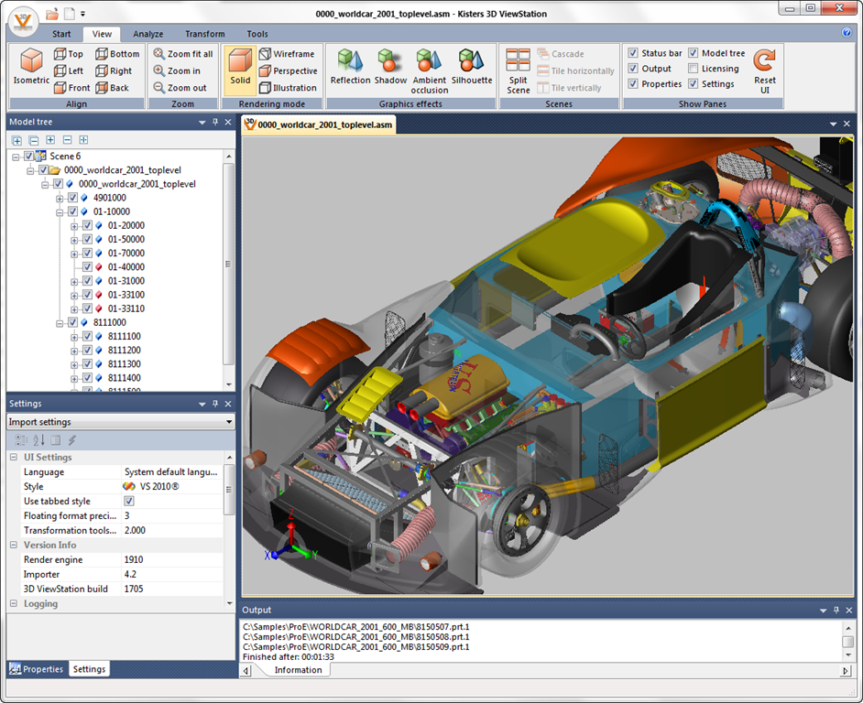This screenshot has height=703, width=863.
Task: Select the 0000_worldcar_2001_toplevel.asm document tab
Action: tap(320, 124)
